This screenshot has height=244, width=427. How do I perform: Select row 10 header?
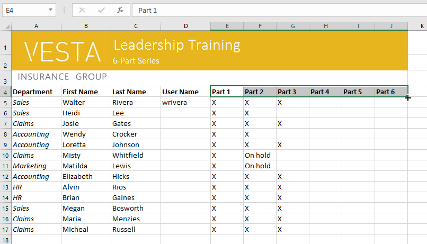pos(5,156)
